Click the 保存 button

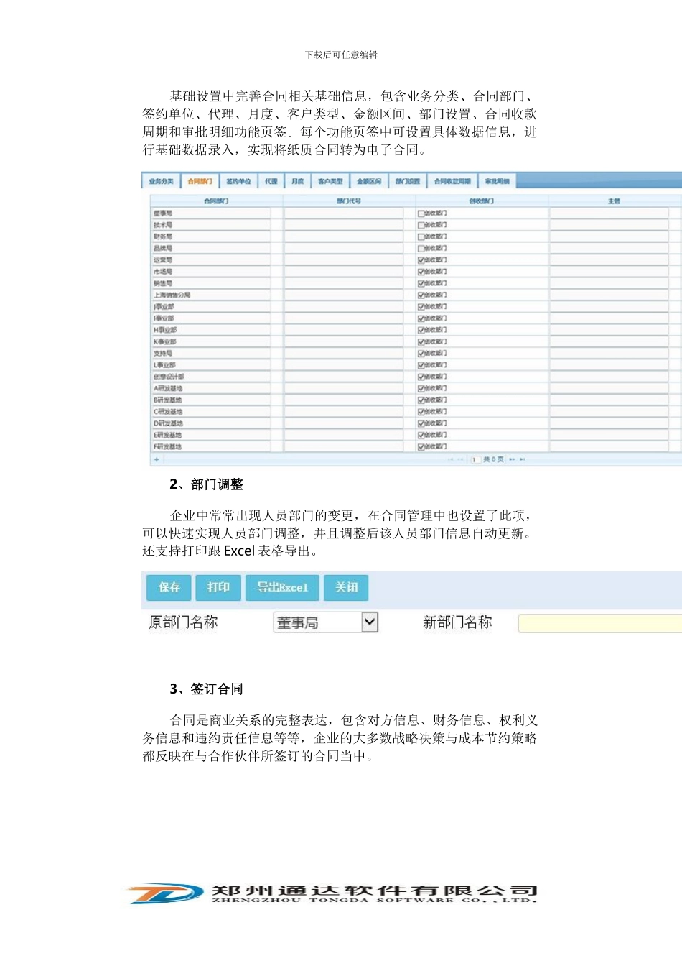169,587
